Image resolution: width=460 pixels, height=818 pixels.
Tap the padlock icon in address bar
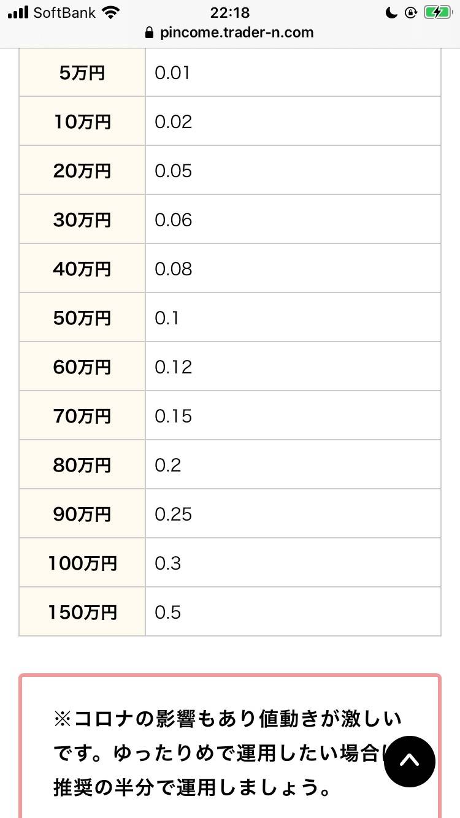click(x=150, y=32)
